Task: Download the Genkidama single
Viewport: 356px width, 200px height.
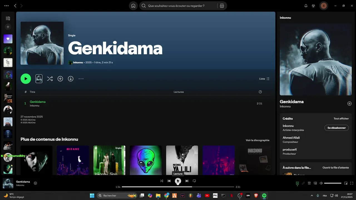Action: (71, 79)
